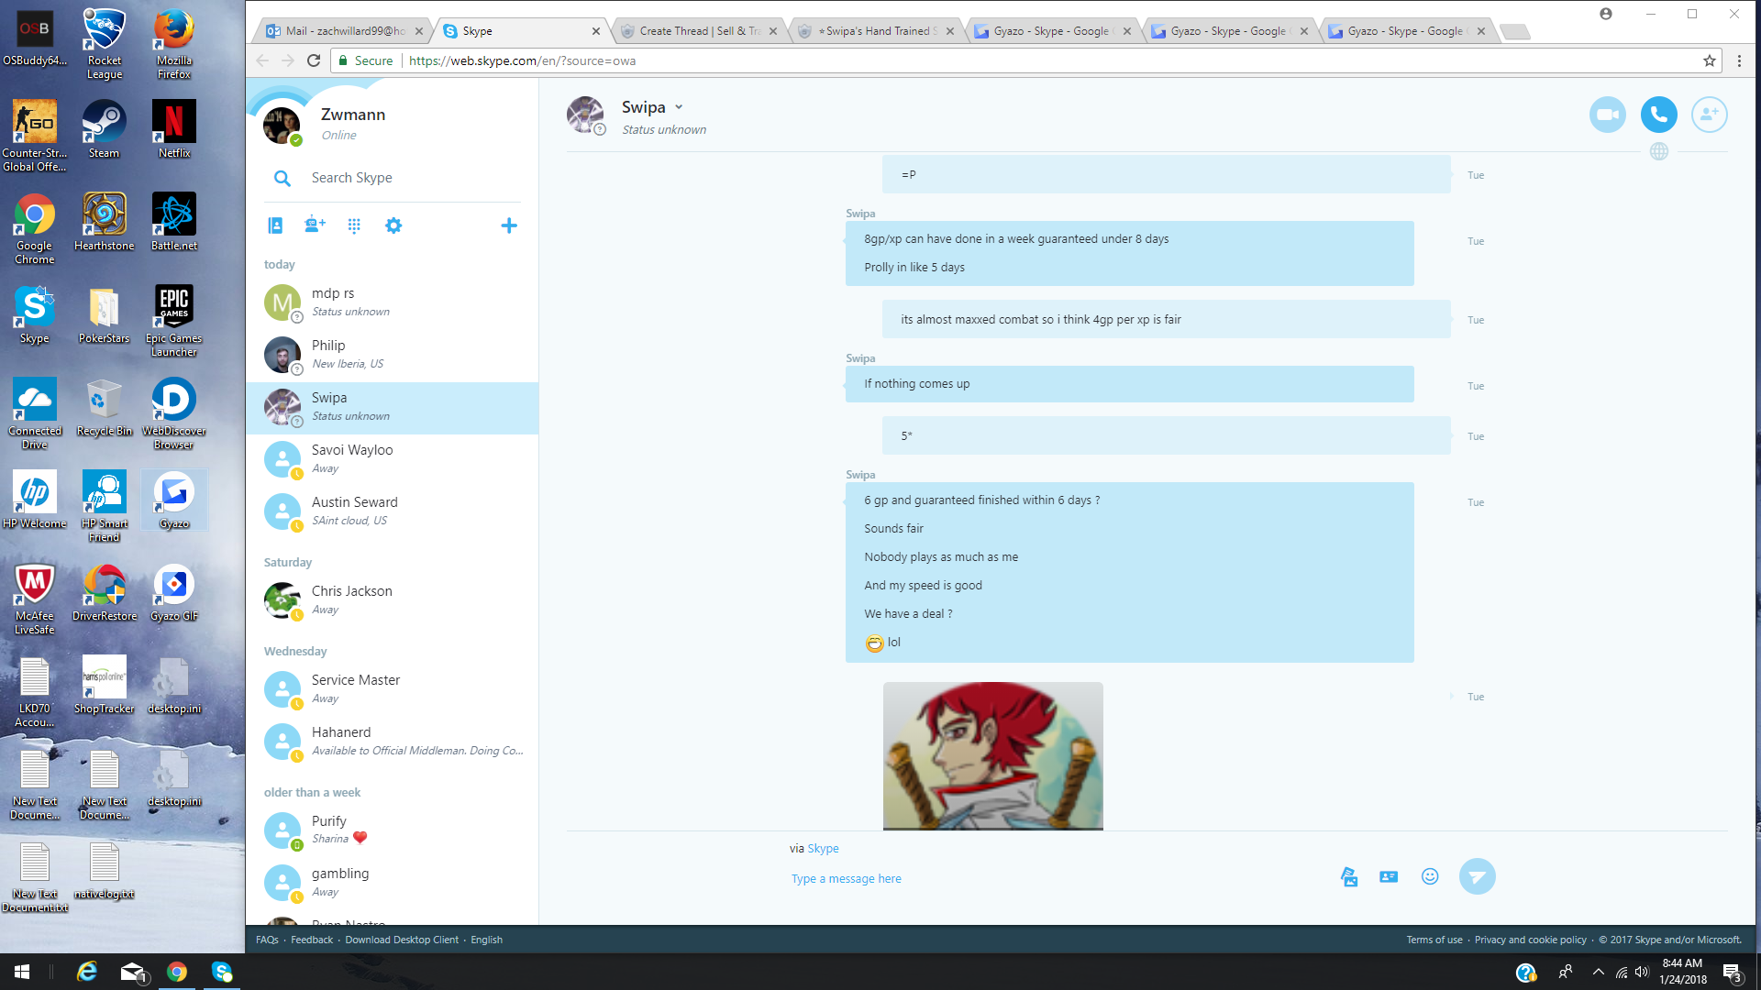Show hidden system tray icons
Viewport: 1761px width, 990px height.
[1599, 972]
